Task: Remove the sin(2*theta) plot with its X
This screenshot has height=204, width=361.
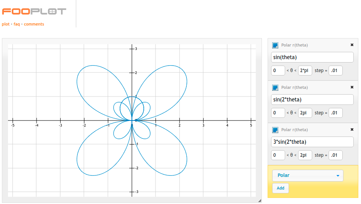Action: 352,87
